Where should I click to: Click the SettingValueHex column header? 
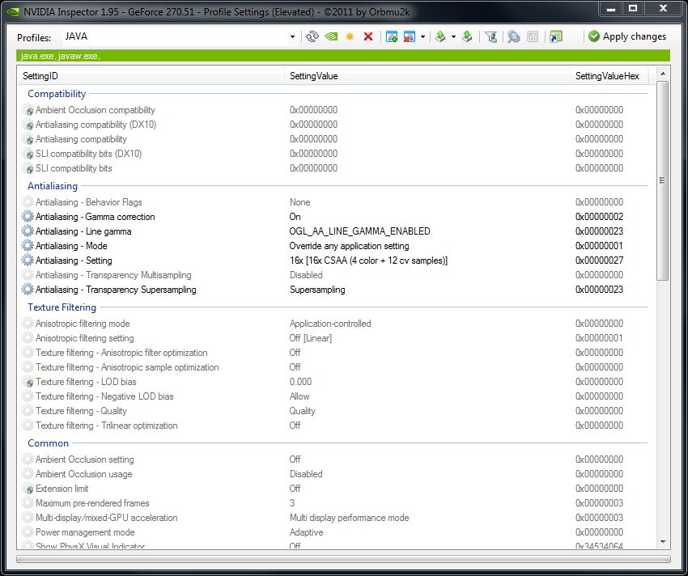(x=608, y=76)
